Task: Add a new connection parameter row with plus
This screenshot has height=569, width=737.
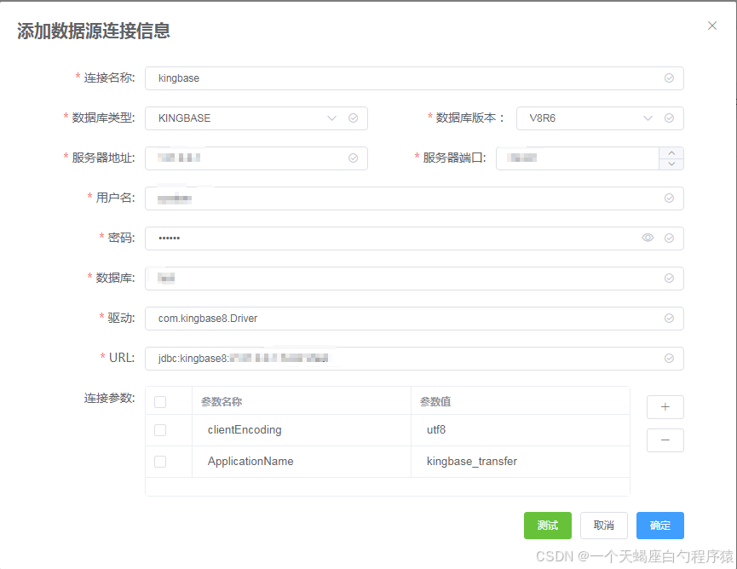Action: click(x=665, y=407)
